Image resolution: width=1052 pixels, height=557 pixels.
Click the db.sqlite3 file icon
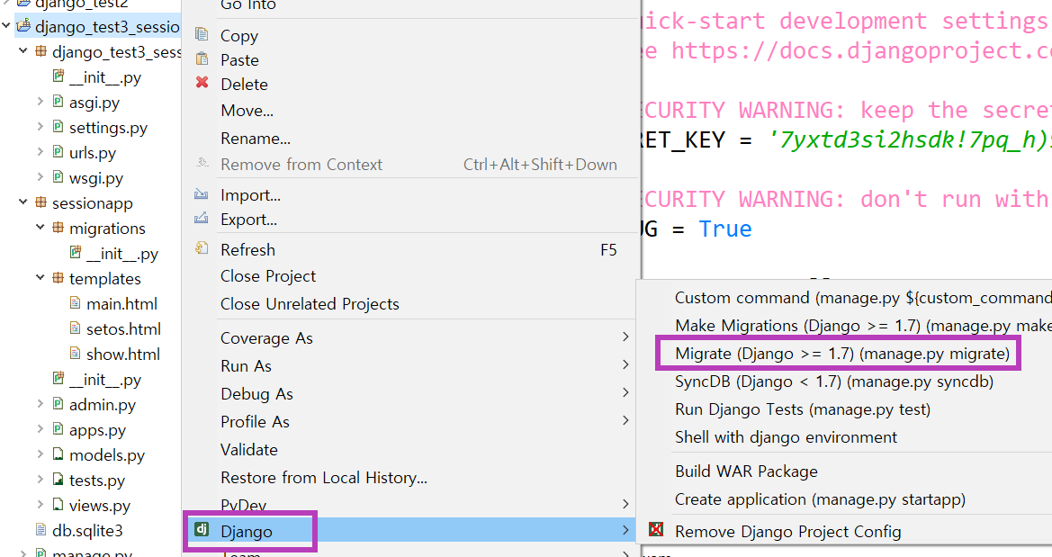pyautogui.click(x=40, y=530)
